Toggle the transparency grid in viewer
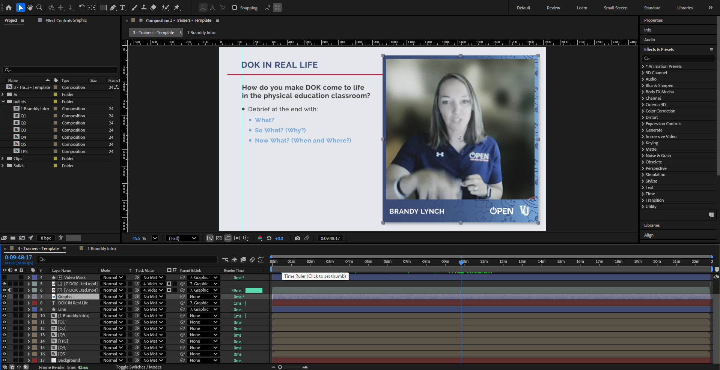Image resolution: width=720 pixels, height=370 pixels. [x=219, y=238]
